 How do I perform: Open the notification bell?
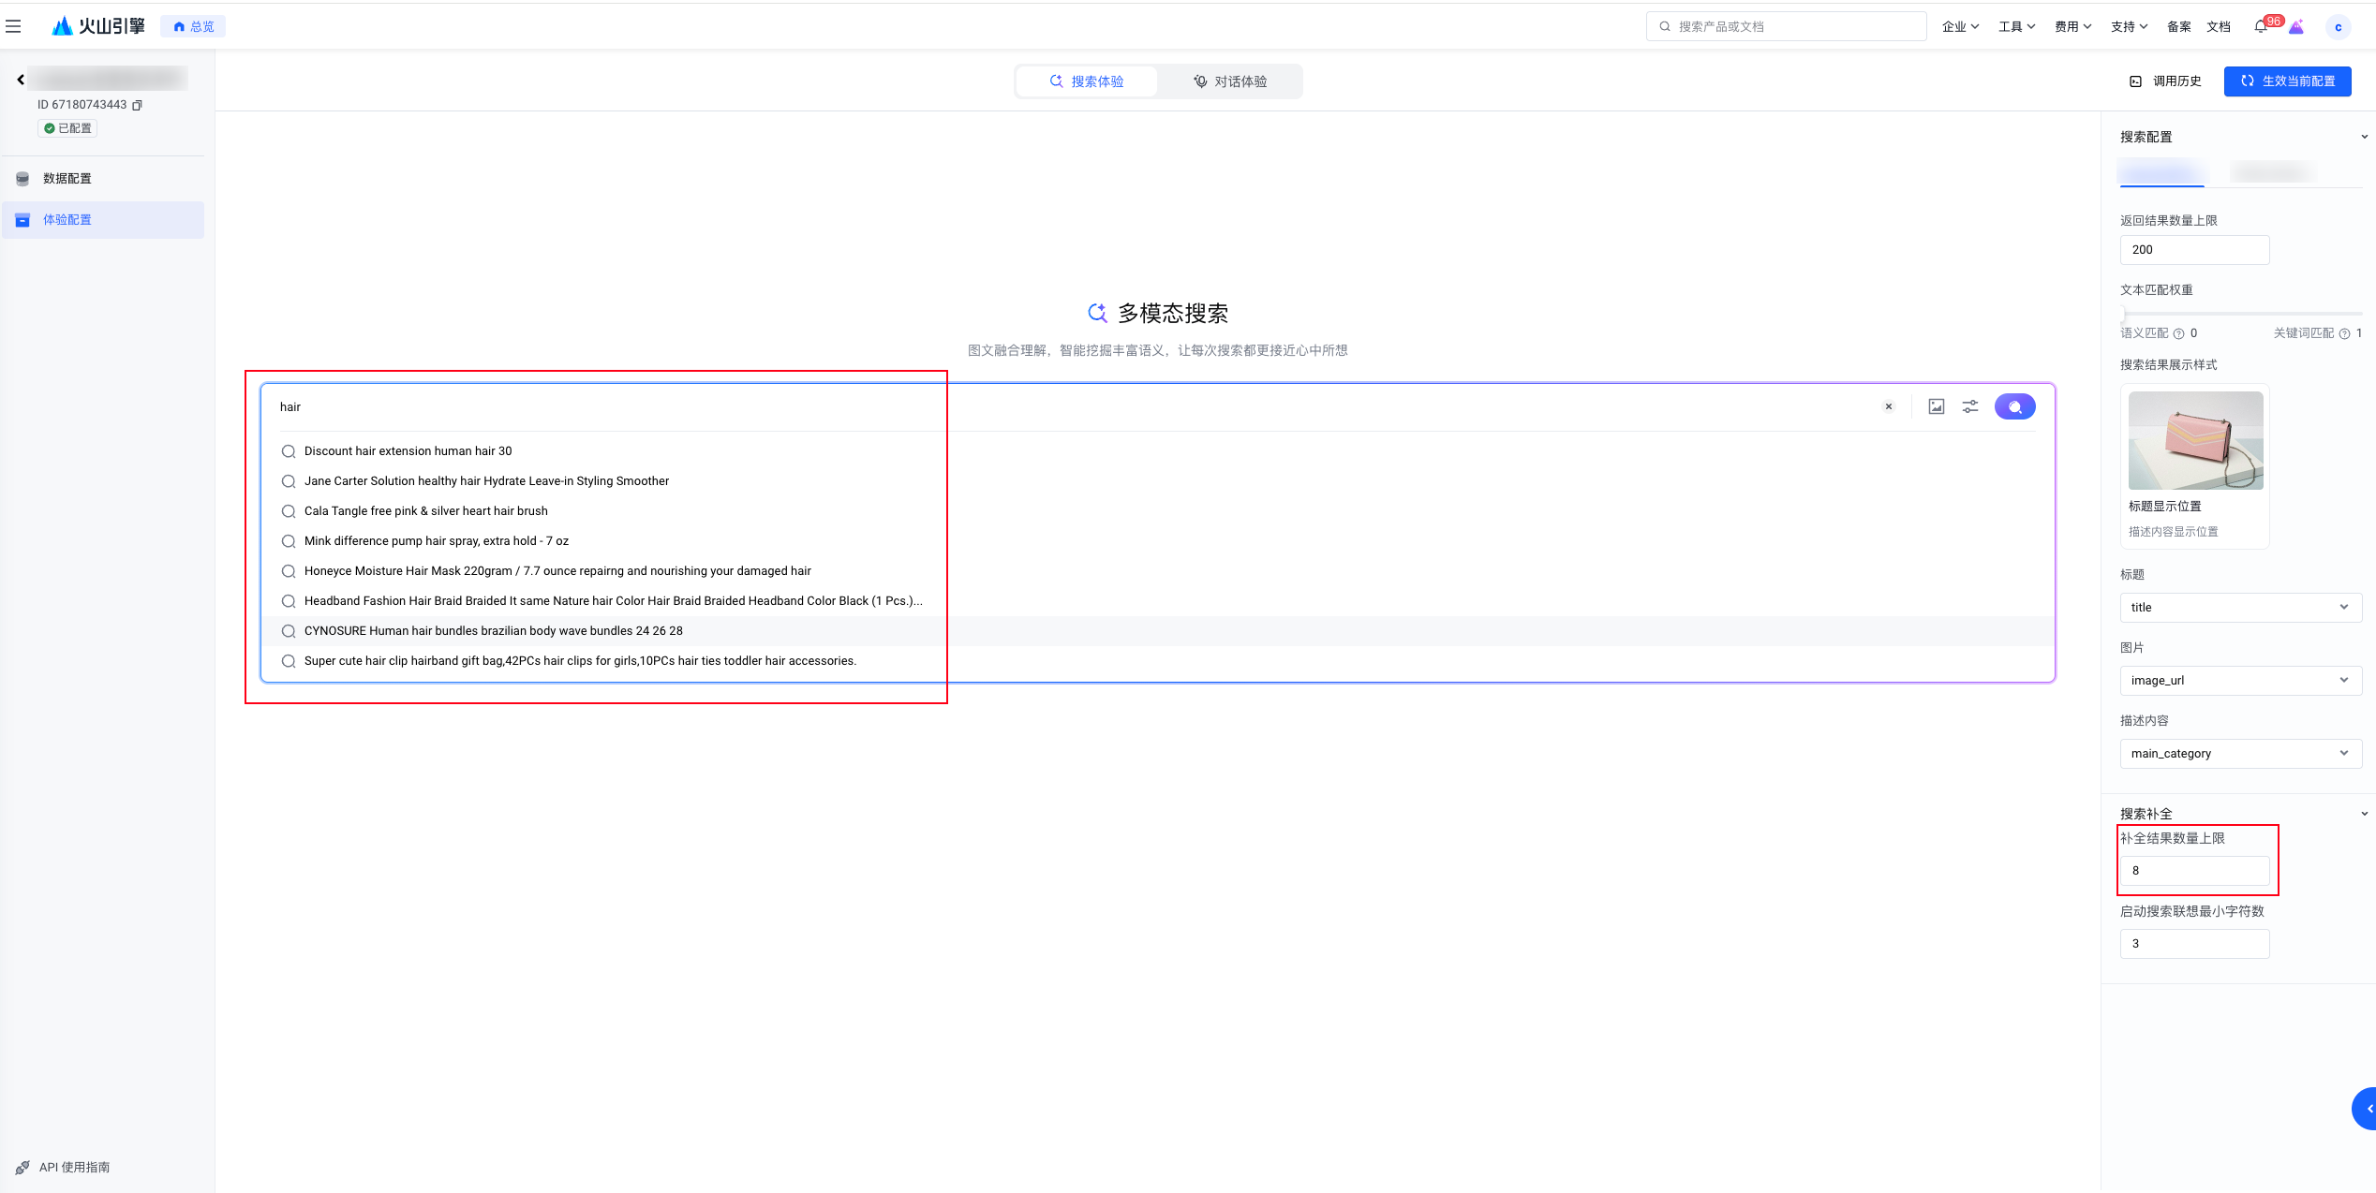(x=2260, y=27)
